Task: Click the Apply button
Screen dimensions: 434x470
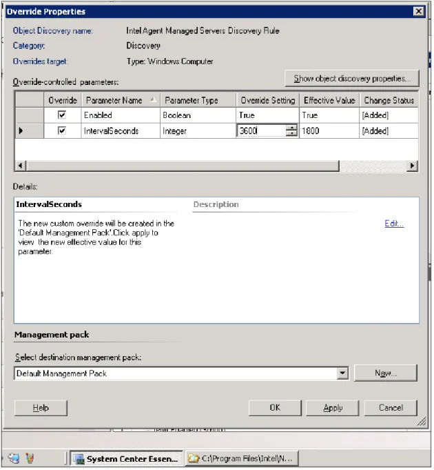Action: [x=332, y=408]
